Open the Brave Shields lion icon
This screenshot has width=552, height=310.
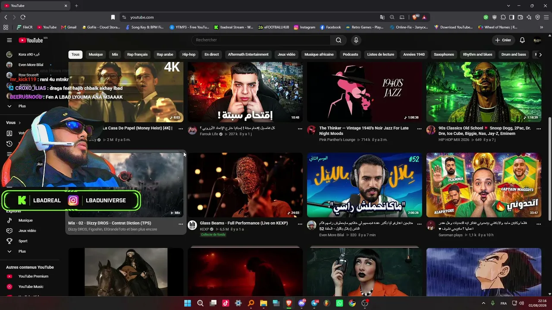415,17
